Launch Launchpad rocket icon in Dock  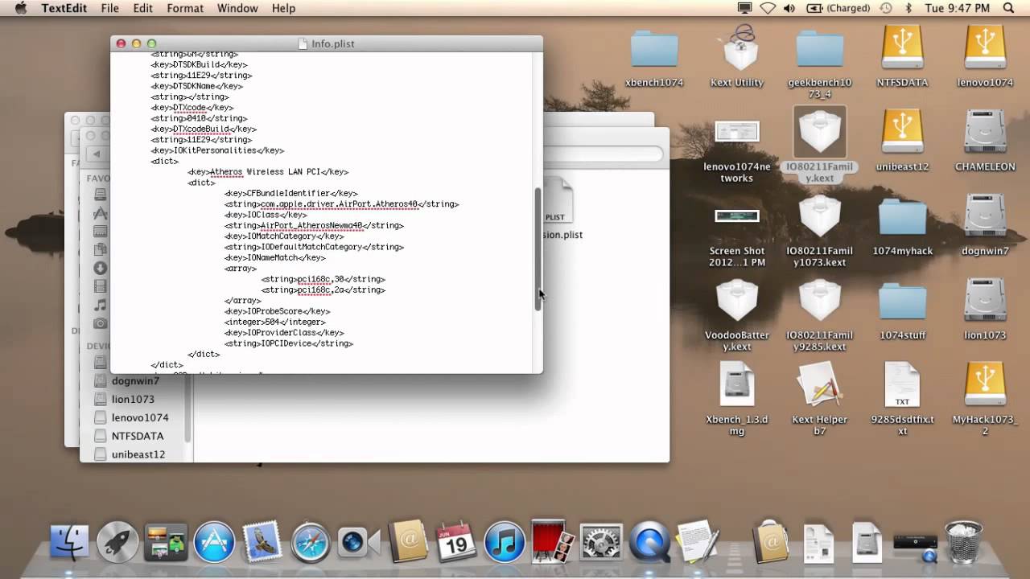(x=117, y=542)
